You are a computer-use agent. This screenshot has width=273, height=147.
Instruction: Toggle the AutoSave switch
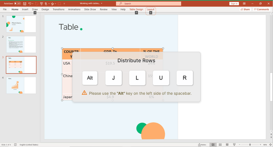tap(17, 4)
